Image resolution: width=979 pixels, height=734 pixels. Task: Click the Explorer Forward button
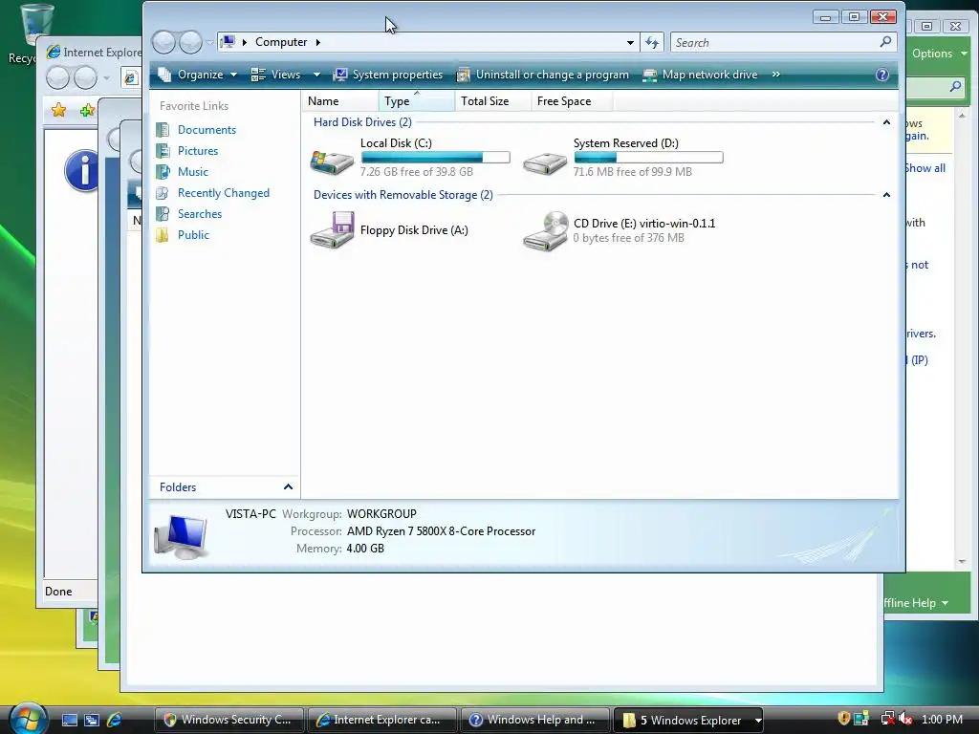coord(190,42)
